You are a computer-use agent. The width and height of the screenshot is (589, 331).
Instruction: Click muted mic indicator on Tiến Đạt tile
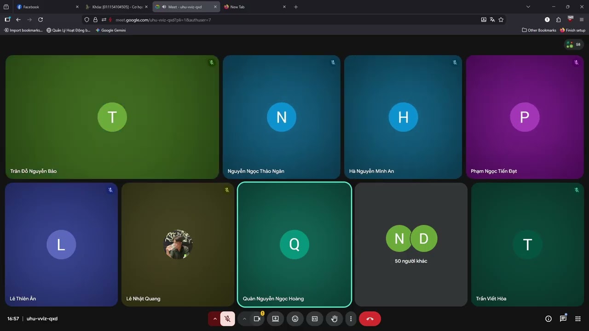[x=576, y=63]
